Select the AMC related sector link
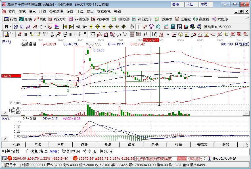The height and width of the screenshot is (169, 251). click(54, 152)
